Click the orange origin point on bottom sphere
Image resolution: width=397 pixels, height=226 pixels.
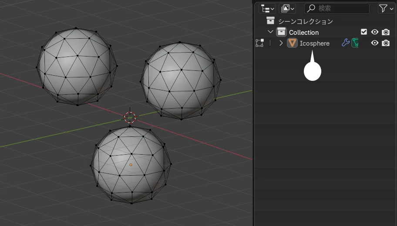(x=131, y=165)
